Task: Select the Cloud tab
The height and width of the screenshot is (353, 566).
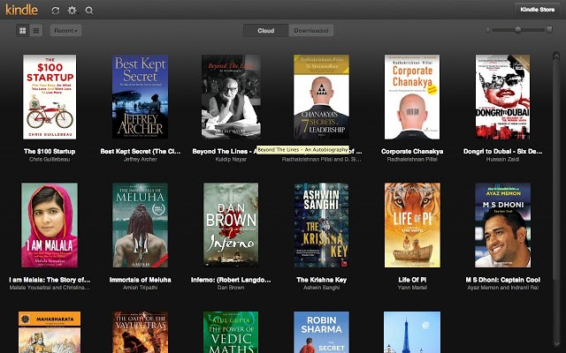Action: coord(265,30)
